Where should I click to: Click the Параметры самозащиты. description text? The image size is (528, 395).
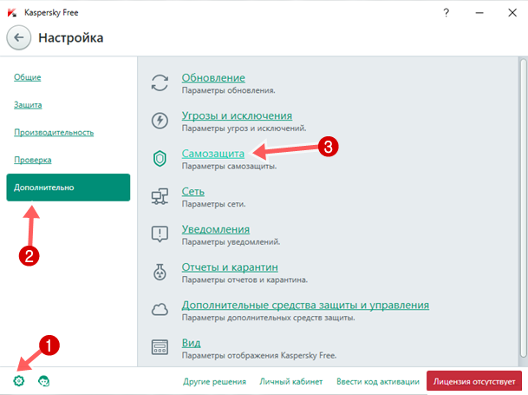pyautogui.click(x=229, y=167)
